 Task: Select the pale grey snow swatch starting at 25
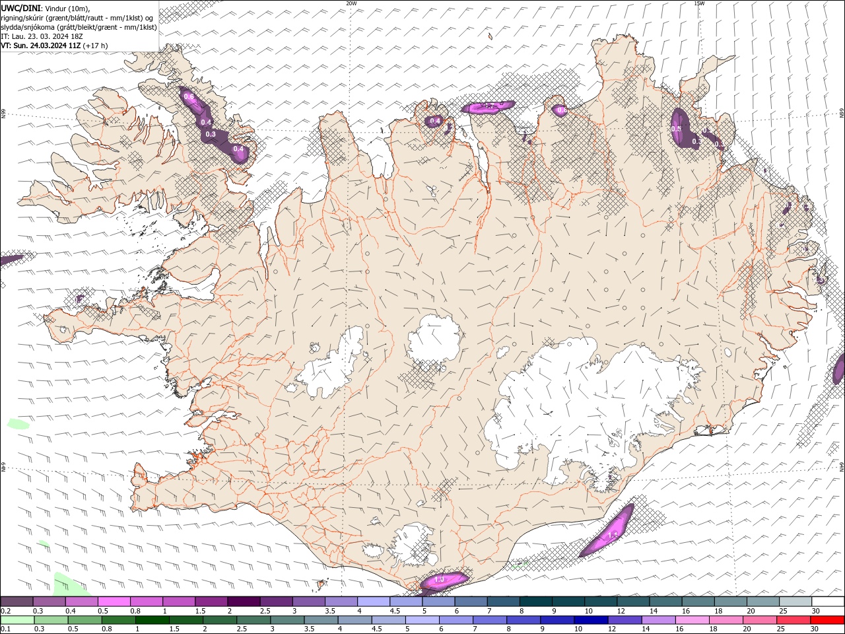[795, 602]
